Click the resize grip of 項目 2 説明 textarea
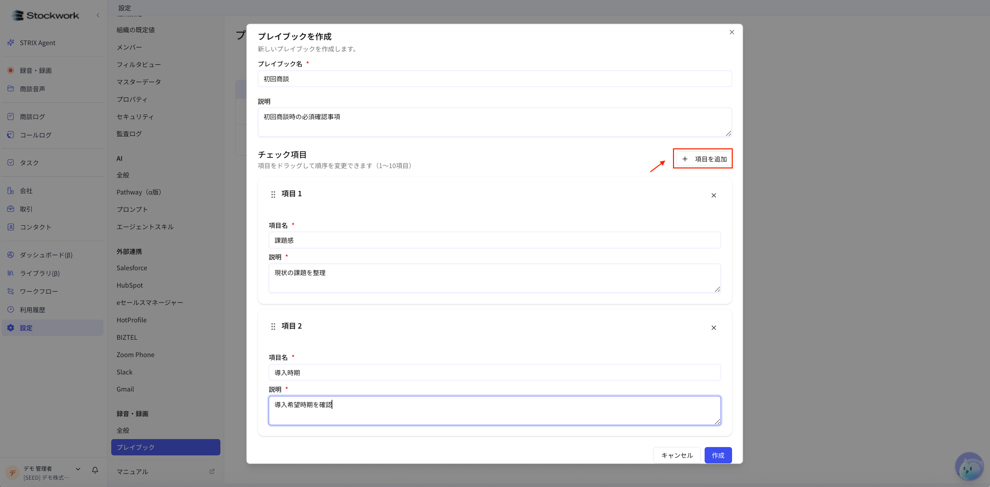Image resolution: width=990 pixels, height=487 pixels. (717, 421)
